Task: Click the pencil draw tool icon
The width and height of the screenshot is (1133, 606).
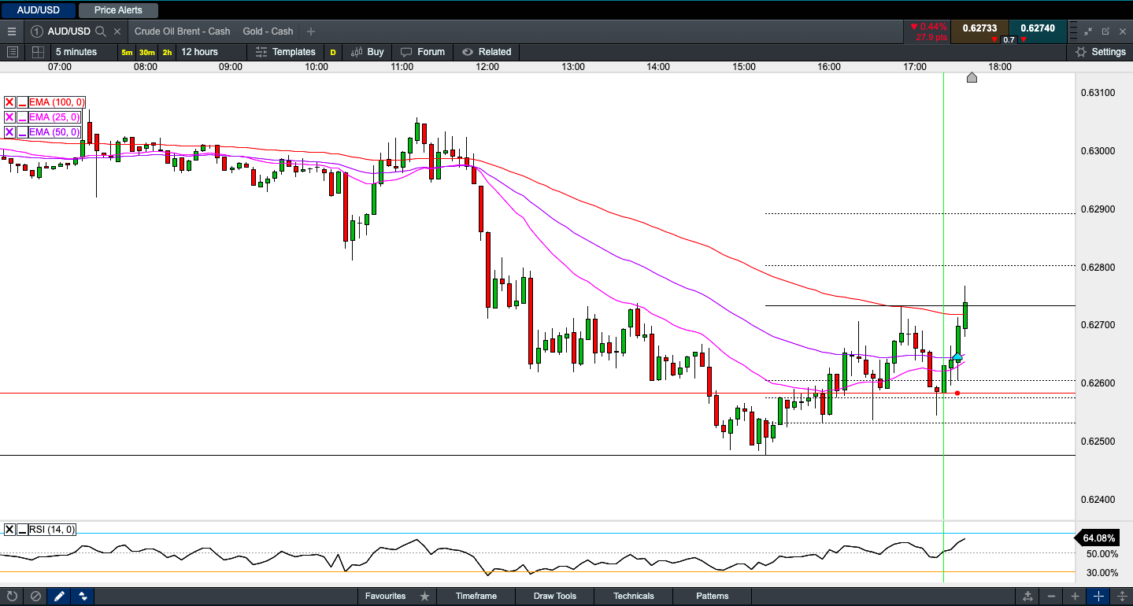Action: pyautogui.click(x=59, y=596)
